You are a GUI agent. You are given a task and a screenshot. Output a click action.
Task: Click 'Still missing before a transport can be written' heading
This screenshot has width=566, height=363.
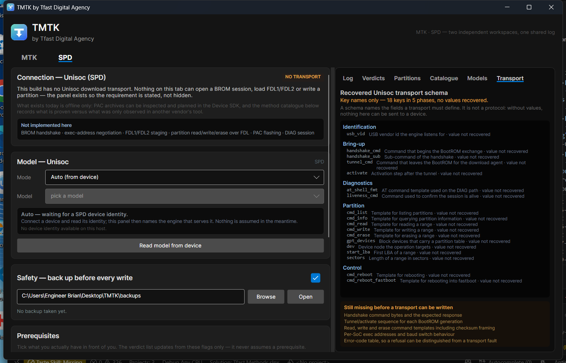pyautogui.click(x=398, y=308)
